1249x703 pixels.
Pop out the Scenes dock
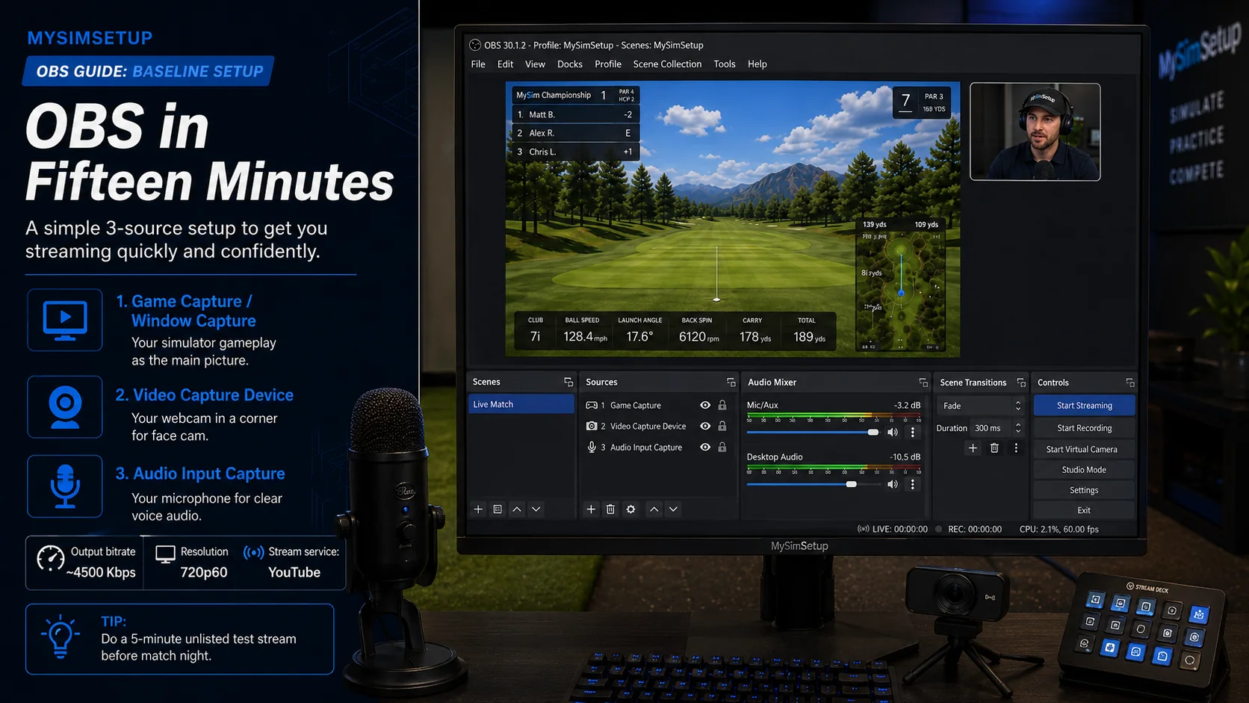[568, 382]
